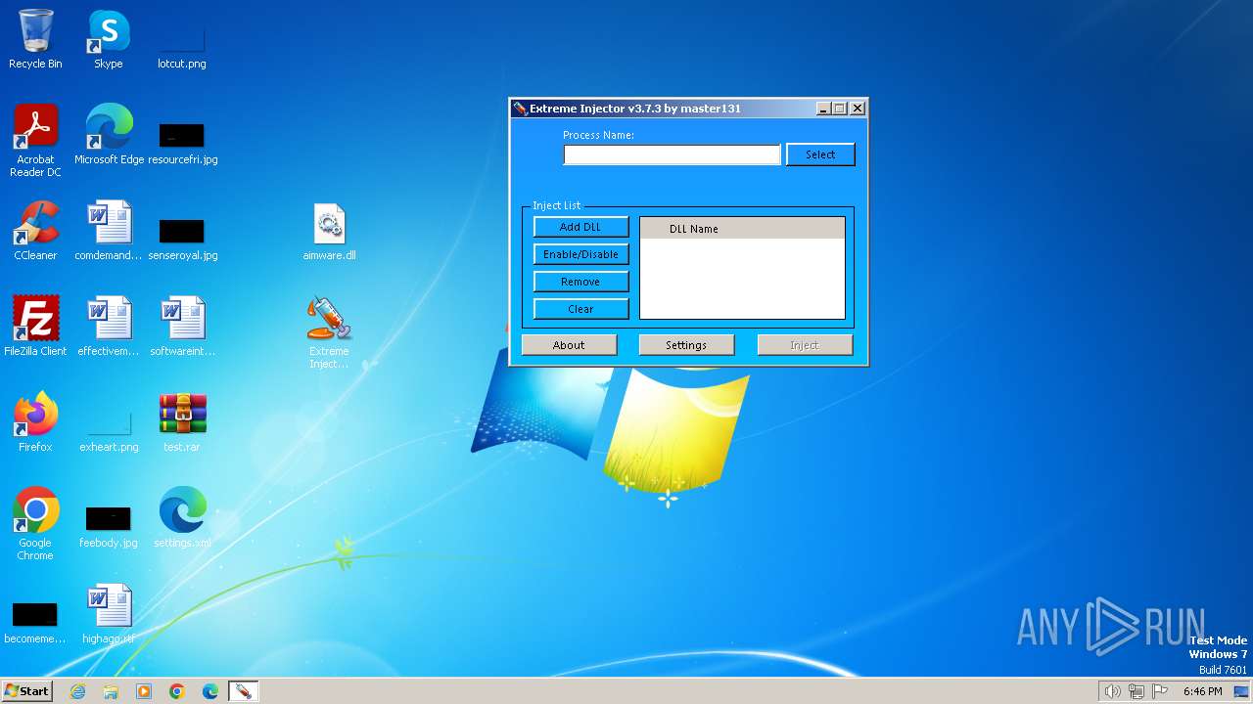Open FileZilla Client shortcut
Screen dimensions: 1253x704
coord(35,327)
